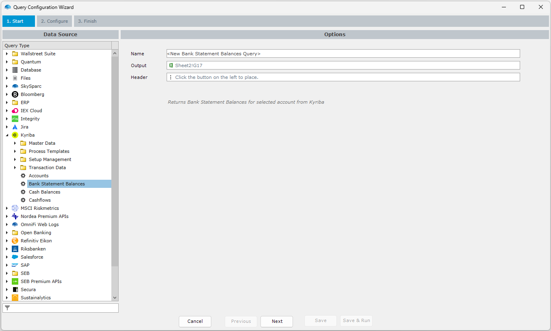Click the Riksbanken icon

click(x=15, y=249)
